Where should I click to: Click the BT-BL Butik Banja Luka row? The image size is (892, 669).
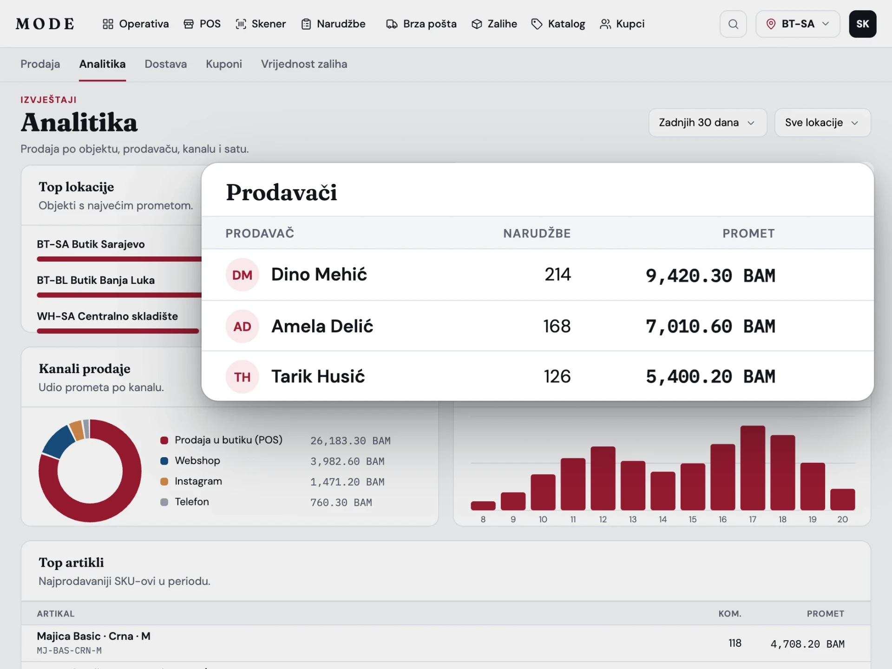click(119, 287)
